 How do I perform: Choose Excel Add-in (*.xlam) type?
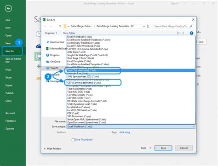click(x=131, y=107)
